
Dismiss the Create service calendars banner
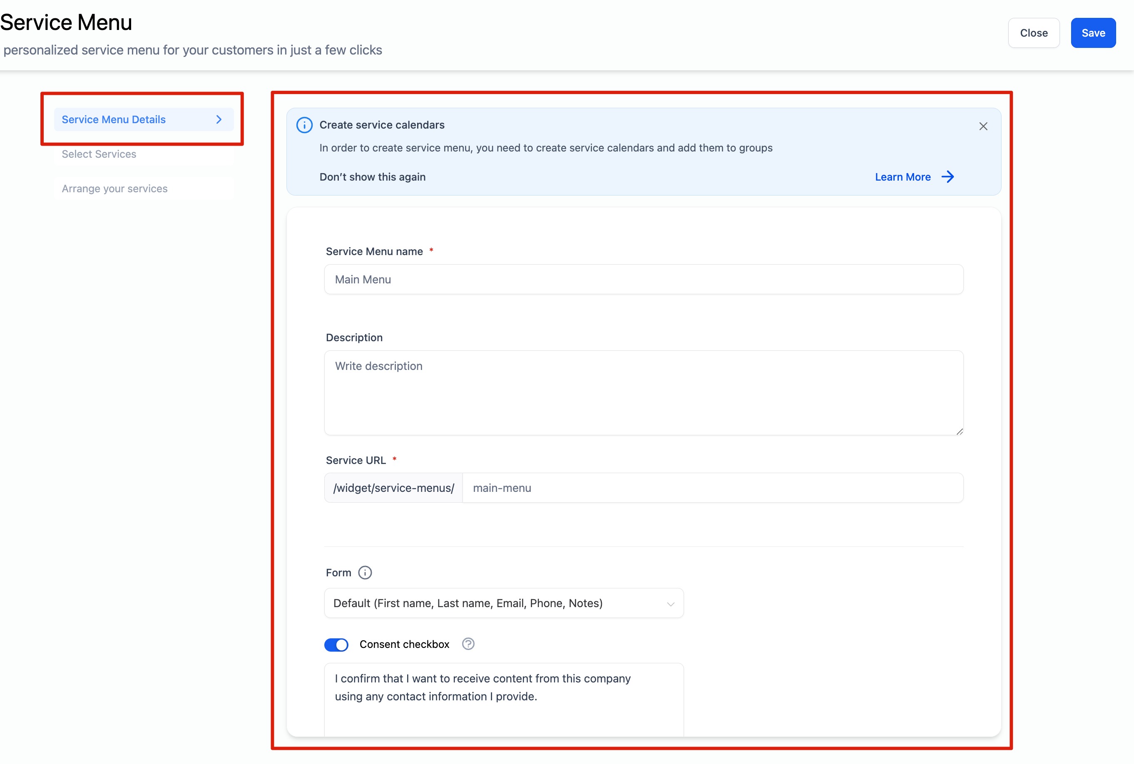tap(983, 127)
